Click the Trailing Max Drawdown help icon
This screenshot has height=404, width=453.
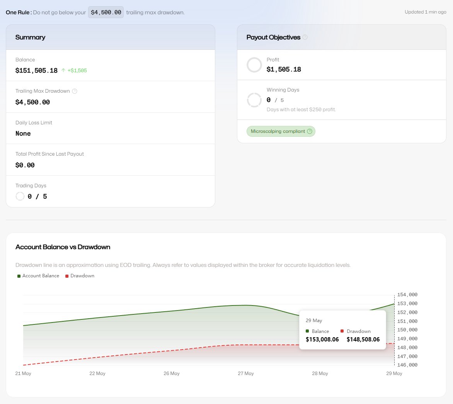click(75, 91)
